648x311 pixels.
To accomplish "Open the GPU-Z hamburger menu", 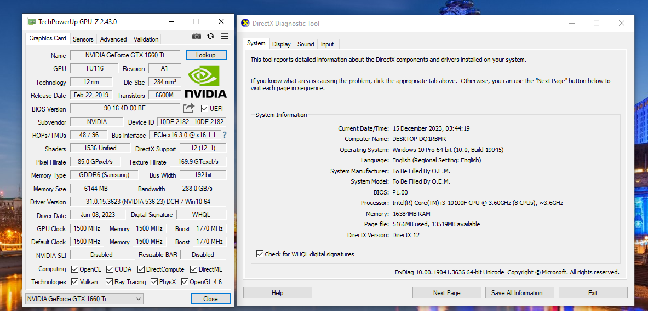I will click(x=225, y=36).
